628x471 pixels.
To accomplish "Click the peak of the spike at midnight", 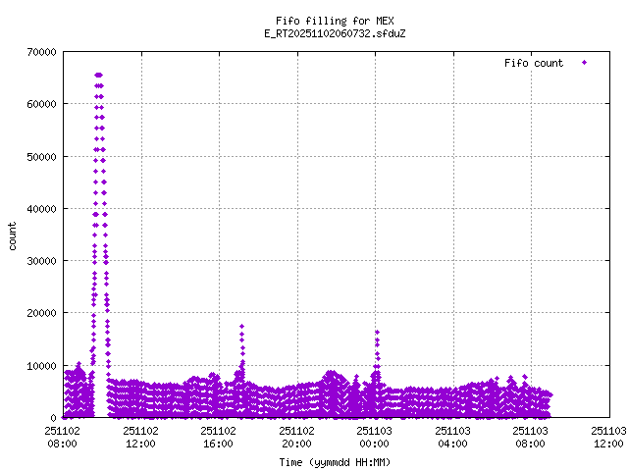I will click(x=377, y=332).
